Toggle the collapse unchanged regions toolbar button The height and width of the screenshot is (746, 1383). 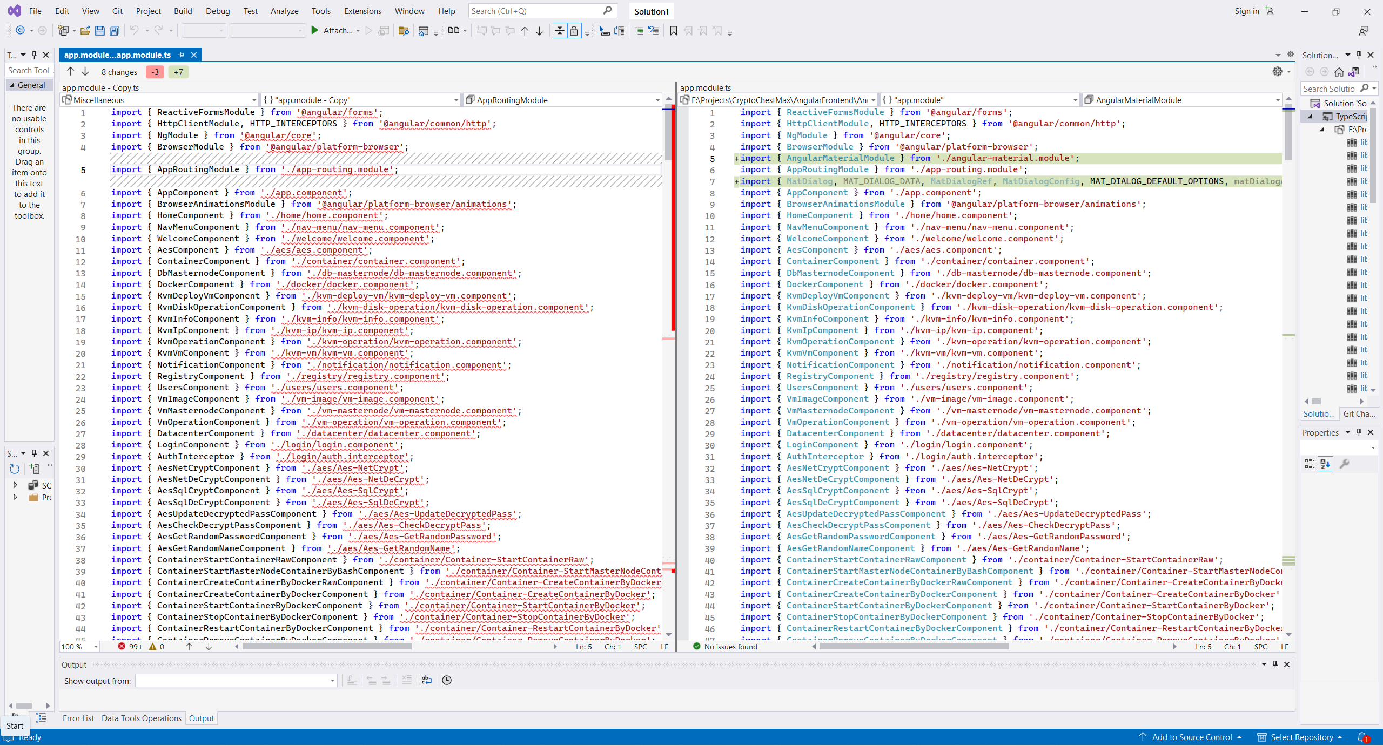(x=560, y=31)
